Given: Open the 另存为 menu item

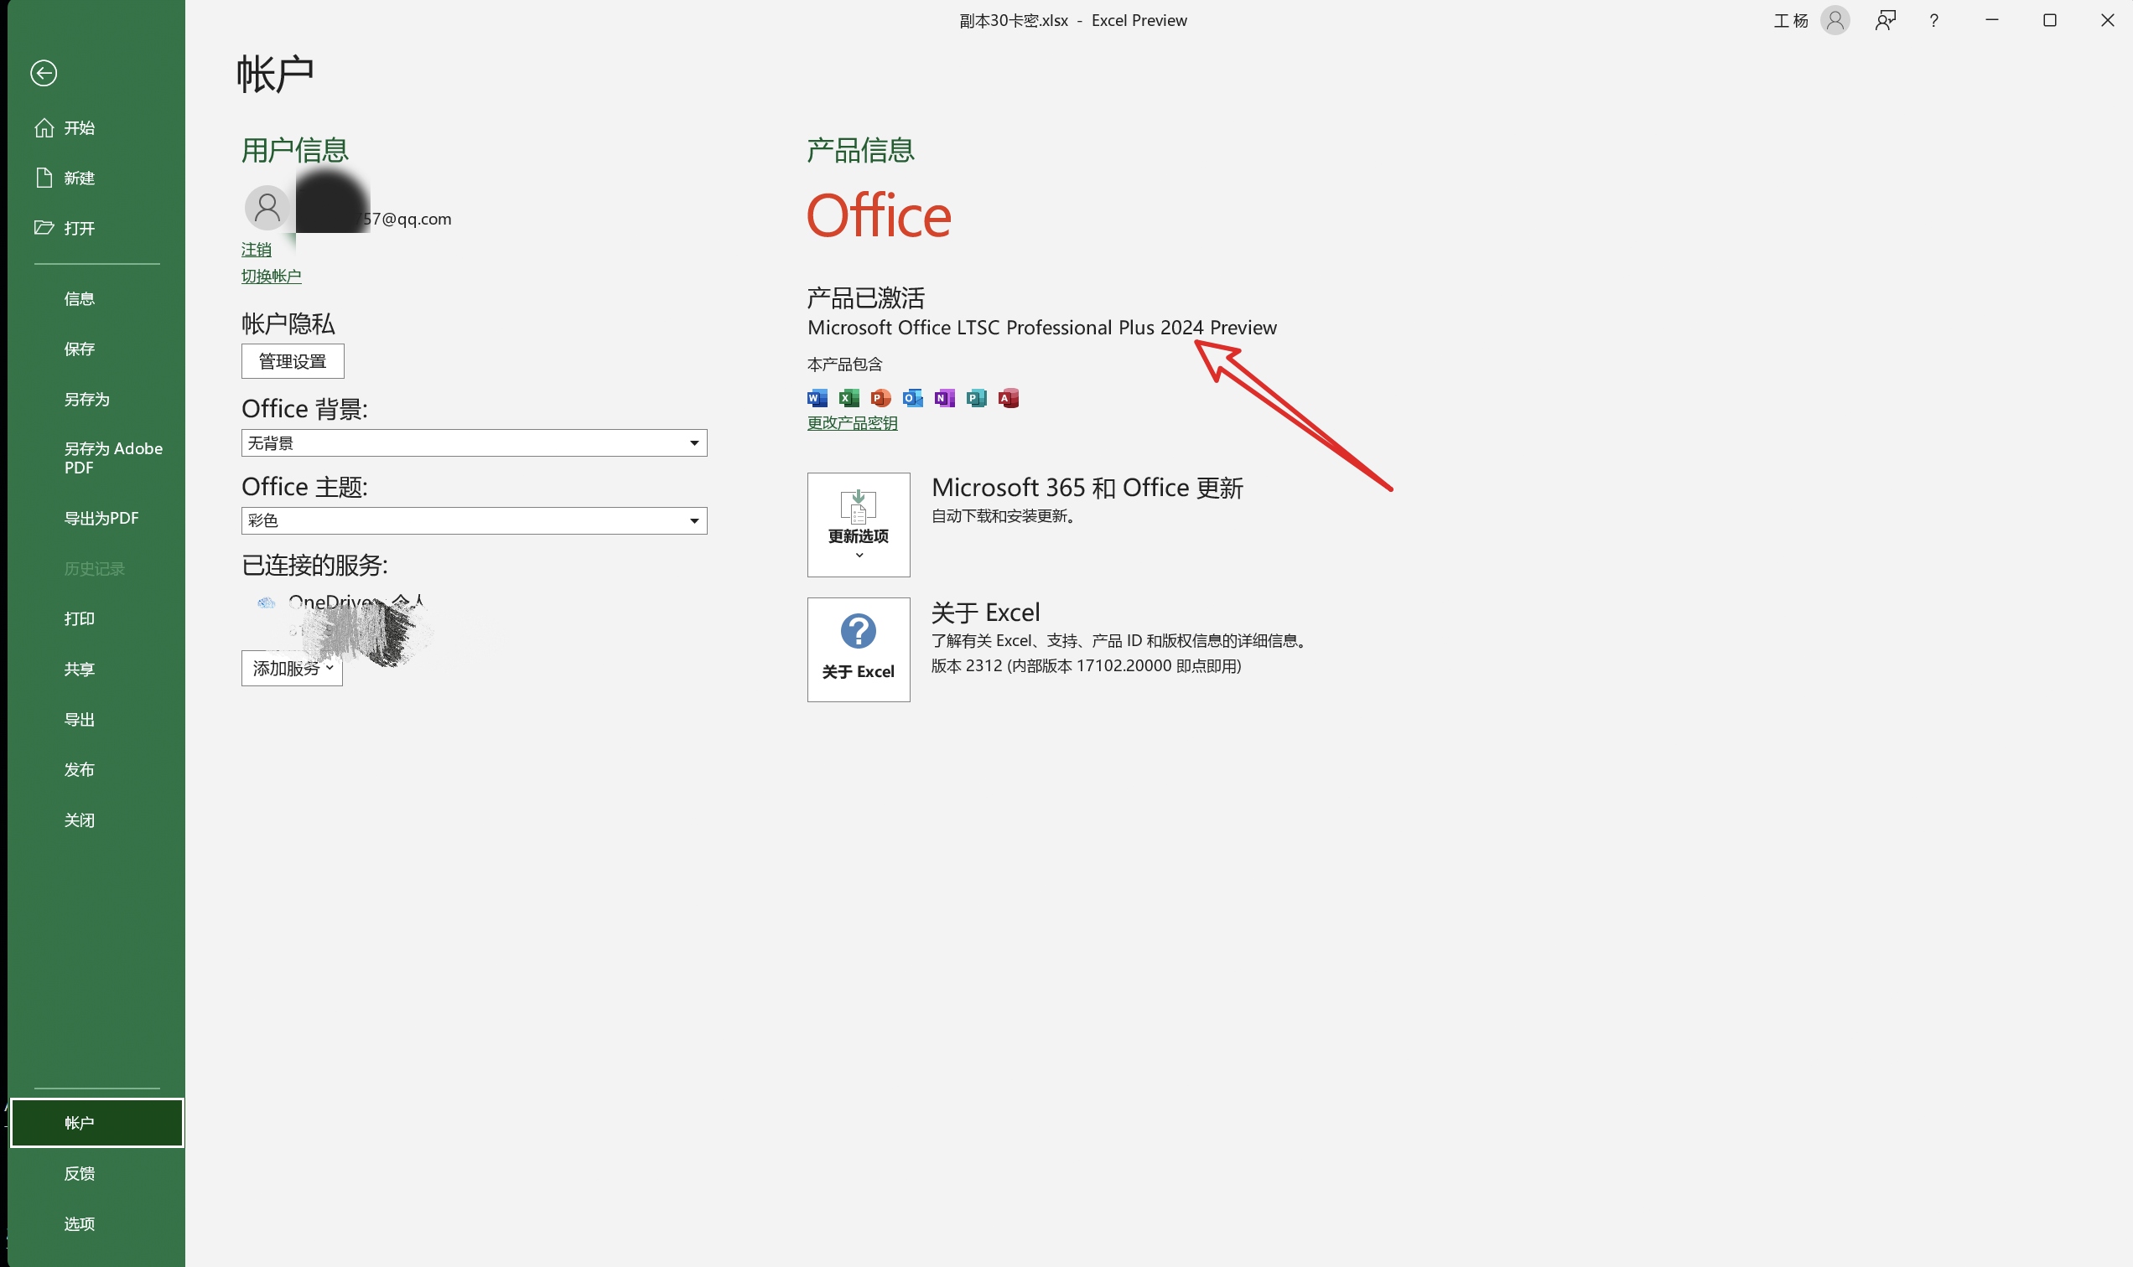Looking at the screenshot, I should 86,400.
